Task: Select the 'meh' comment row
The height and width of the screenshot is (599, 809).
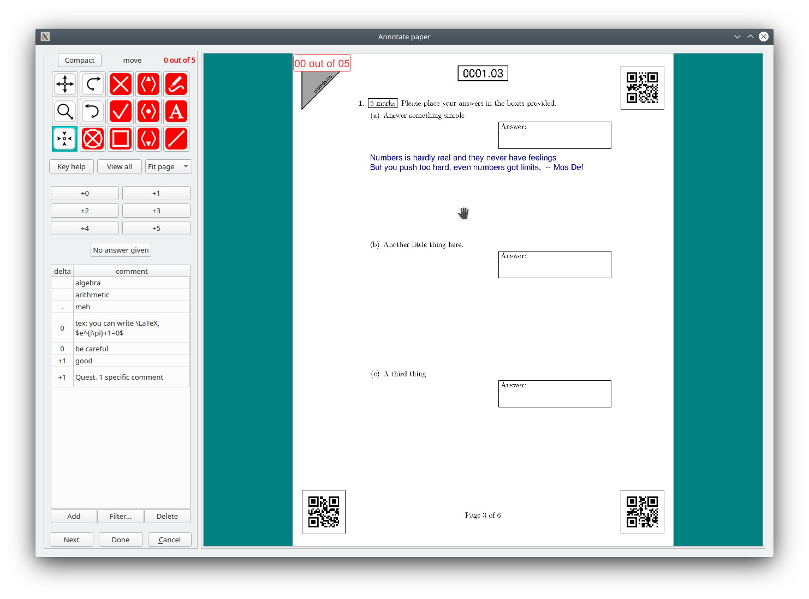Action: pos(121,307)
